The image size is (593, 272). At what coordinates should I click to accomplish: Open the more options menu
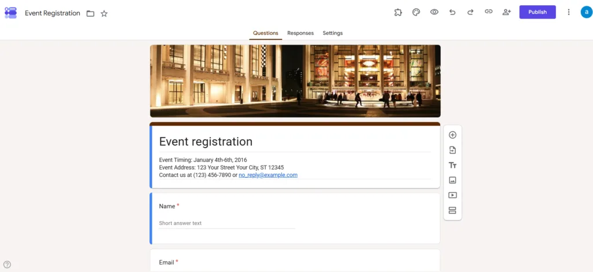click(x=569, y=12)
